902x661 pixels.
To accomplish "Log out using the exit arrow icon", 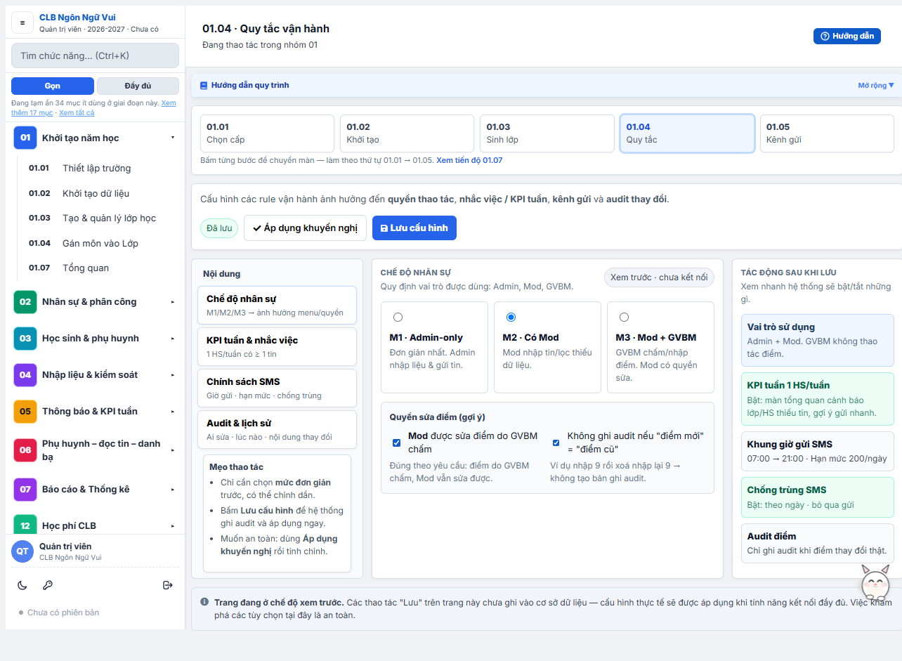I will point(167,585).
